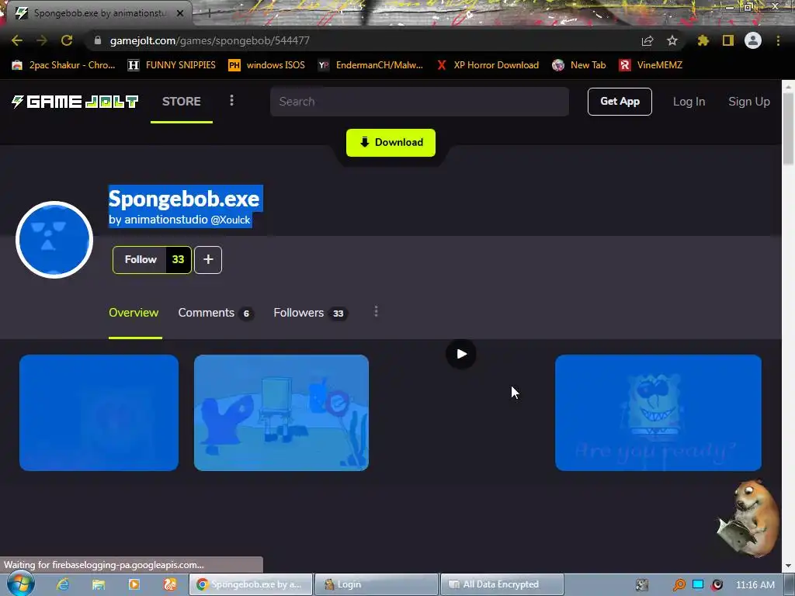The width and height of the screenshot is (795, 596).
Task: Click Sign Up
Action: 749,102
